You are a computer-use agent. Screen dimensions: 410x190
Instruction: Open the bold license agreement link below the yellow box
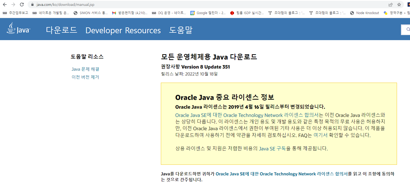point(282,174)
